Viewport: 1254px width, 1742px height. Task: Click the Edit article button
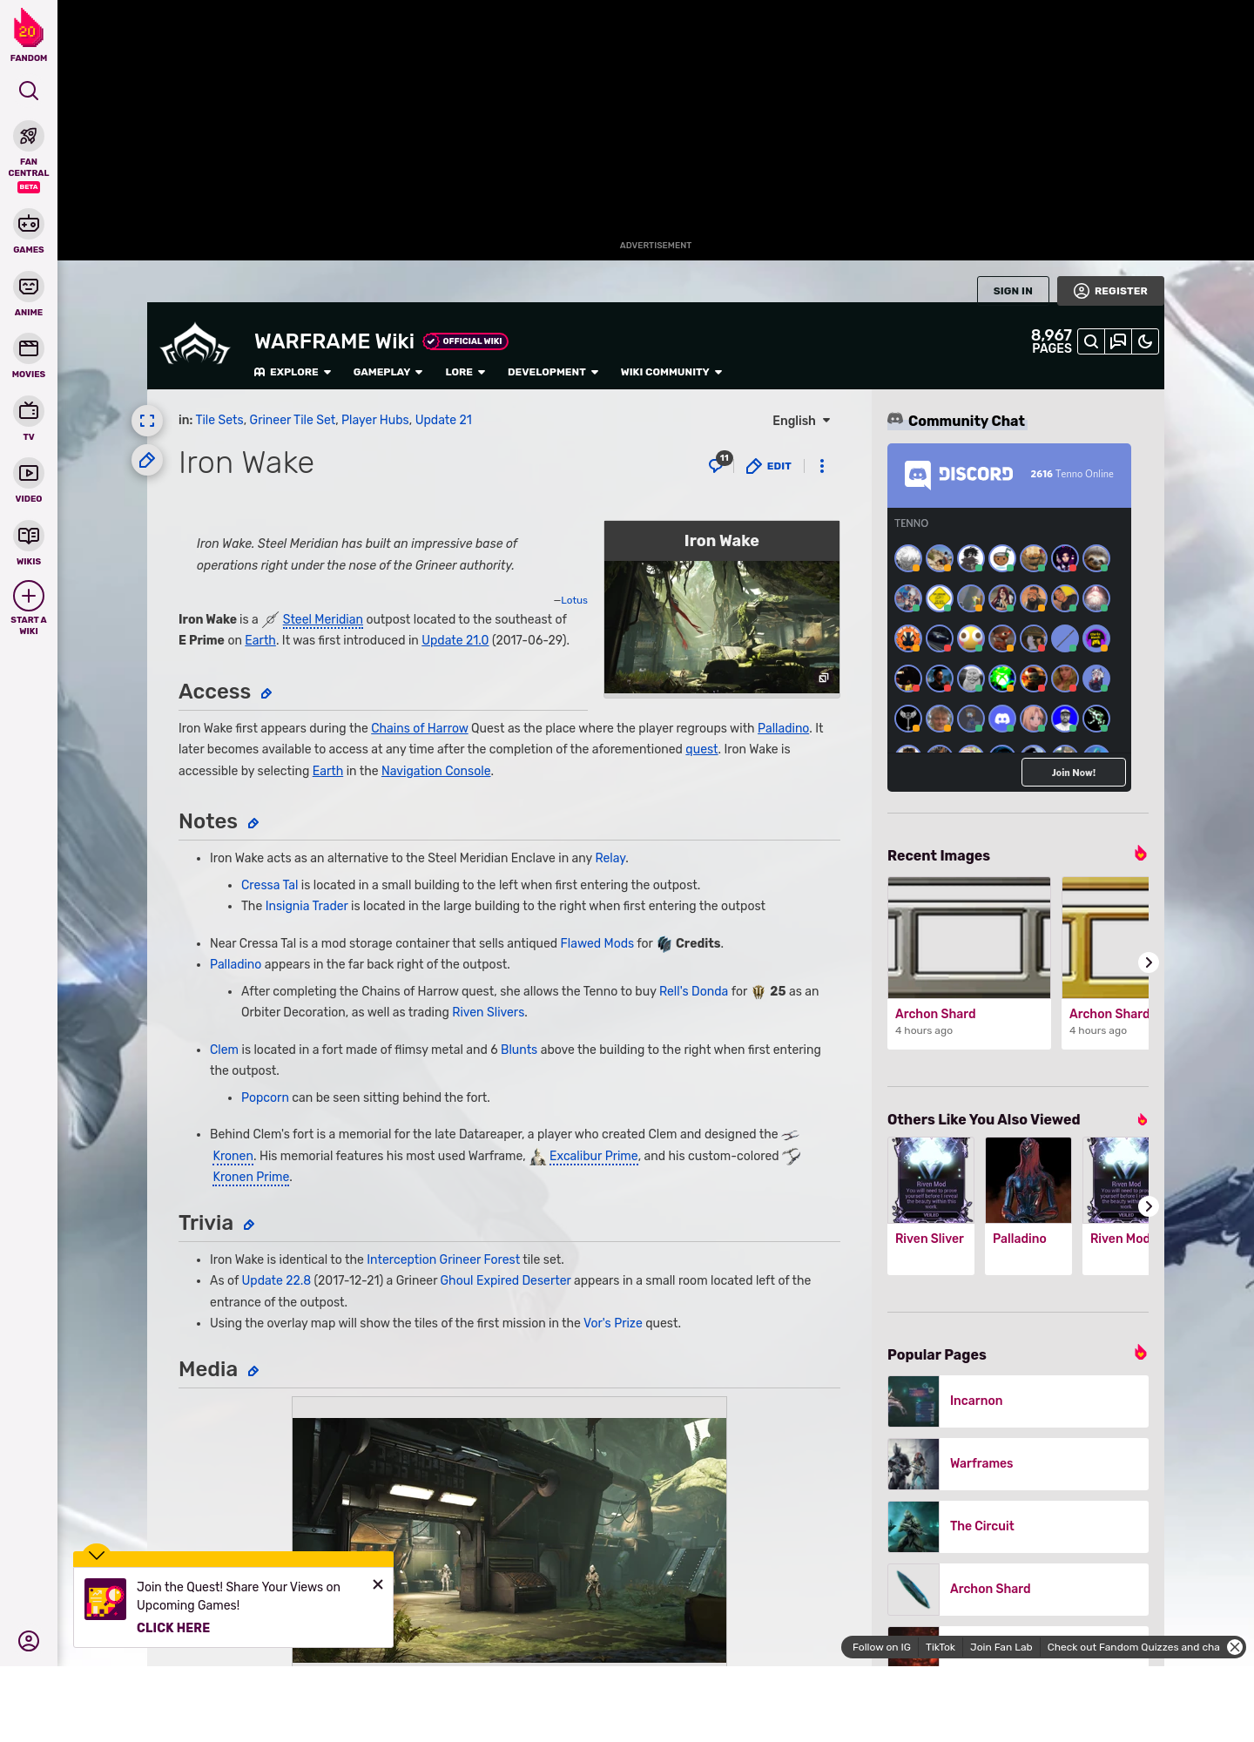pos(769,466)
